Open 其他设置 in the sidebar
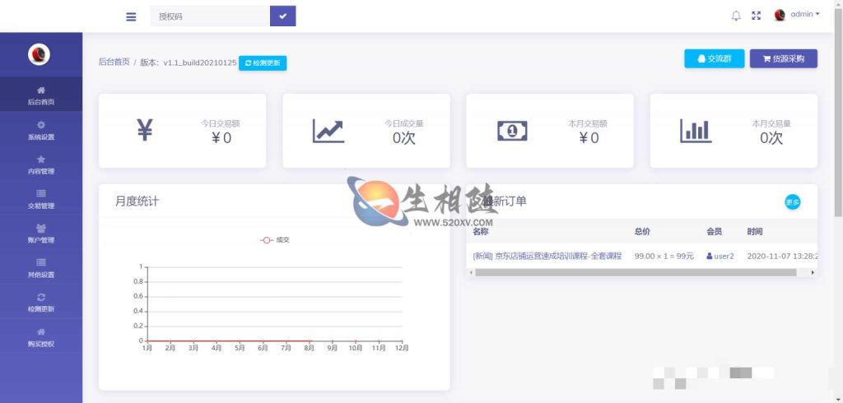Viewport: 843px width, 403px height. point(41,268)
